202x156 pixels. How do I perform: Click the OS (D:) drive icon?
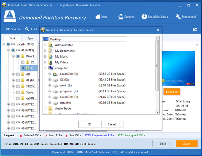click(55, 80)
